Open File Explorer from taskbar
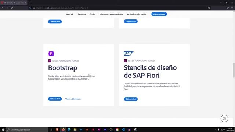Viewport: 235px width, 132px height. (75, 129)
